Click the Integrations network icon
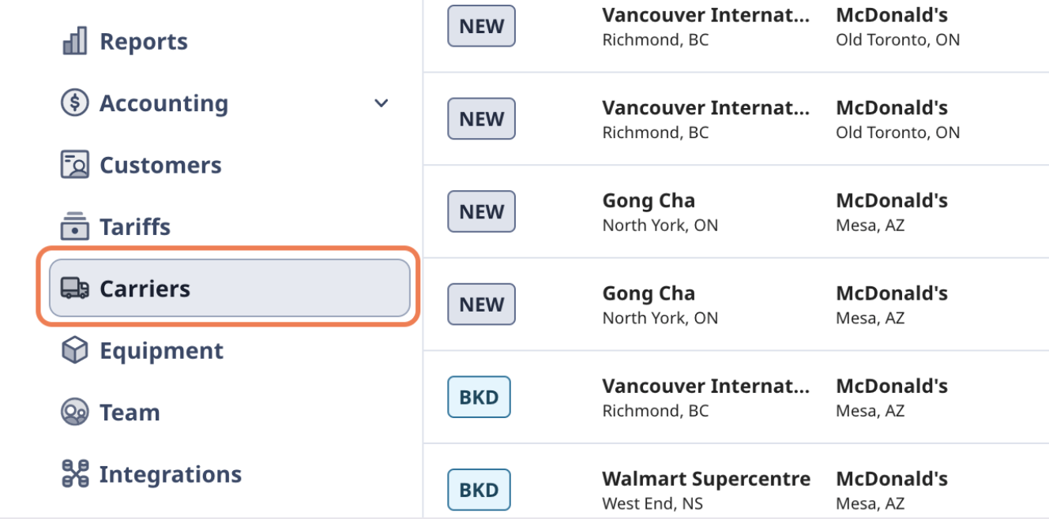The height and width of the screenshot is (519, 1049). (x=73, y=474)
